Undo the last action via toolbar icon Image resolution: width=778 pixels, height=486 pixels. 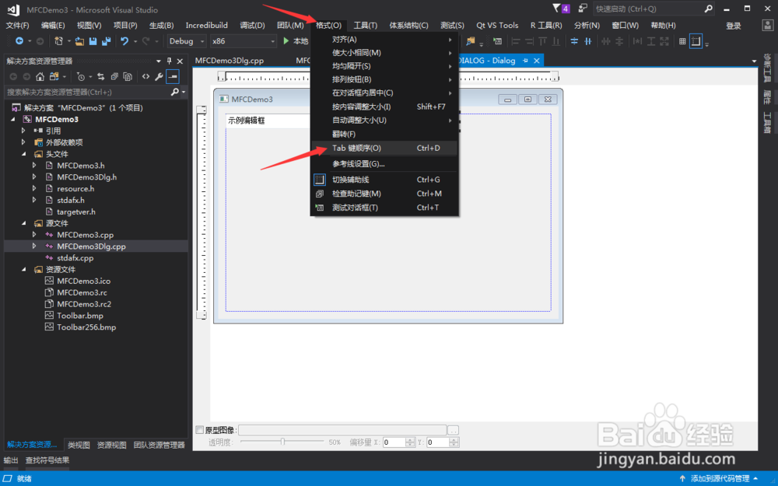[124, 41]
